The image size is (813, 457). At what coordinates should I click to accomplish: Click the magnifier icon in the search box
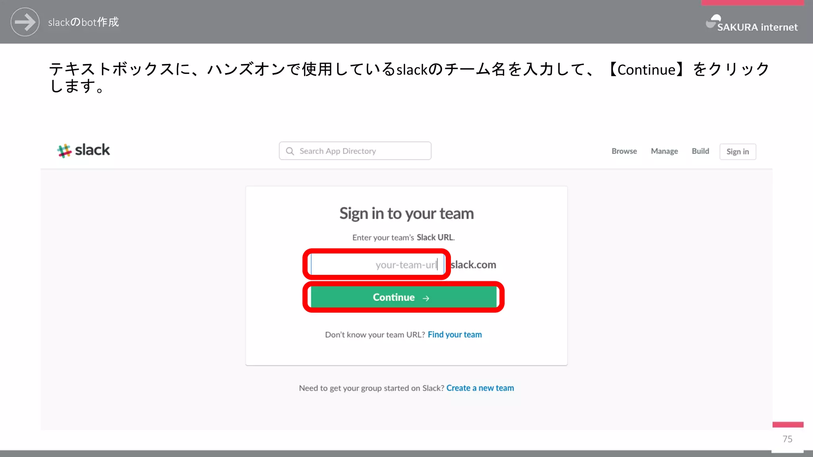(x=290, y=151)
